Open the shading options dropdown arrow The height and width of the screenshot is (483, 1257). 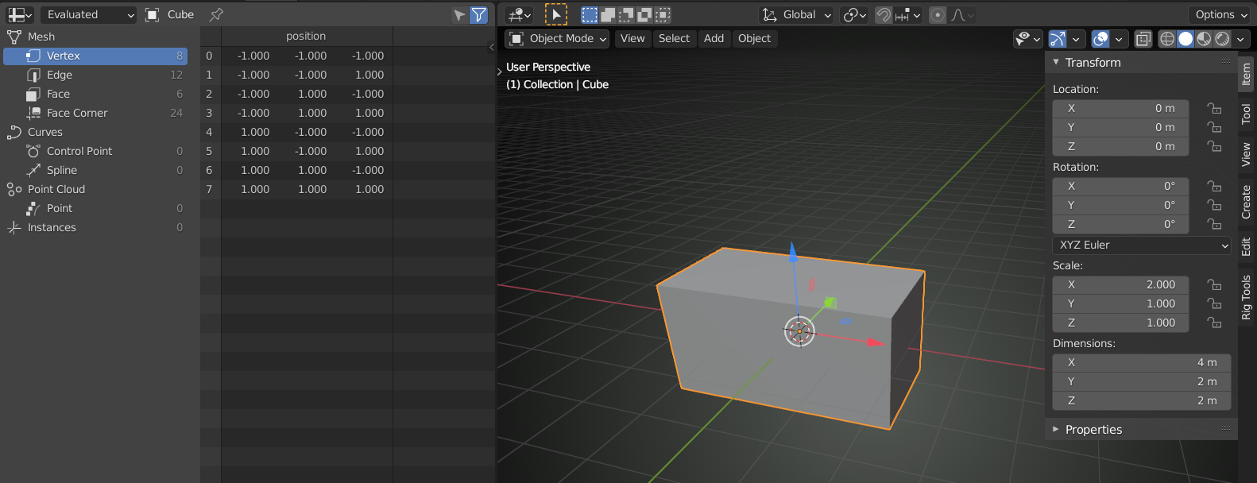(1240, 38)
